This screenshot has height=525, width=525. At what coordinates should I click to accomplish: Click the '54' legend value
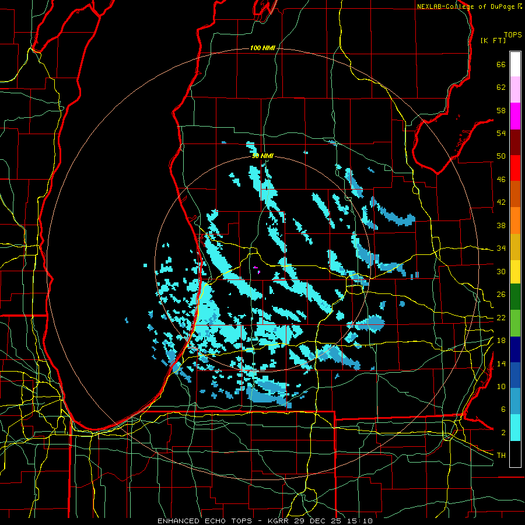pyautogui.click(x=501, y=133)
